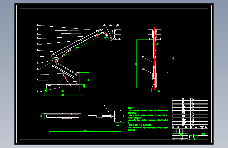Screen dimensions: 228x148
Task: Select the work basket in the side elevation view
Action: [x=118, y=34]
